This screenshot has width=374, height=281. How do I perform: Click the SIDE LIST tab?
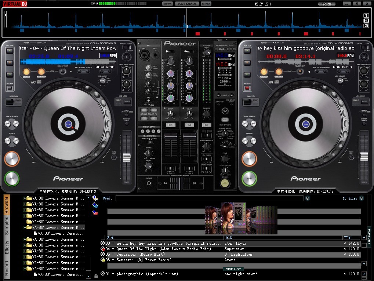point(233,269)
